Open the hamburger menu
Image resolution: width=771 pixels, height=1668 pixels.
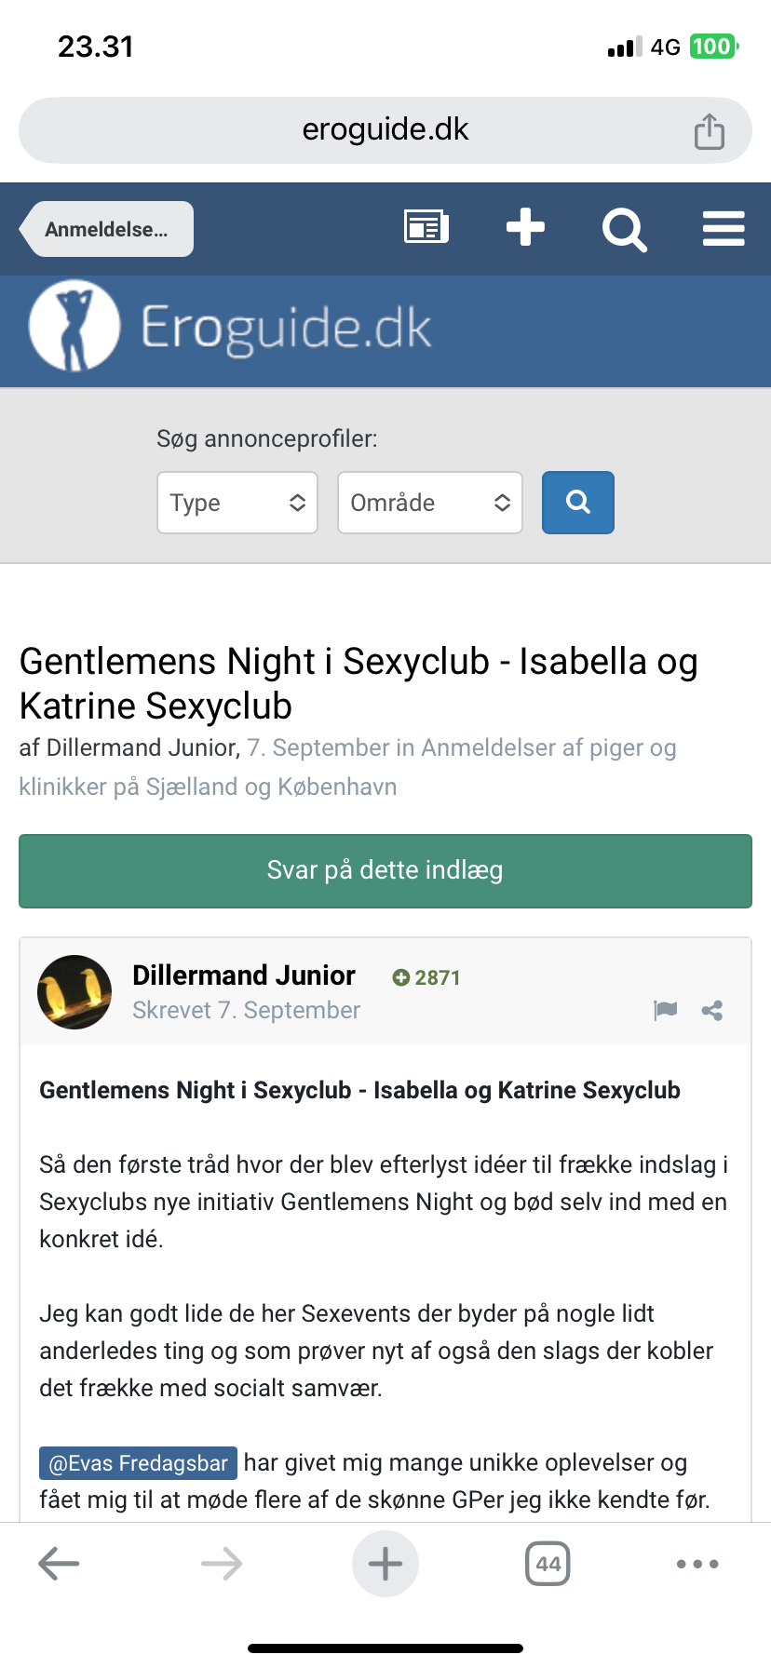pyautogui.click(x=724, y=228)
